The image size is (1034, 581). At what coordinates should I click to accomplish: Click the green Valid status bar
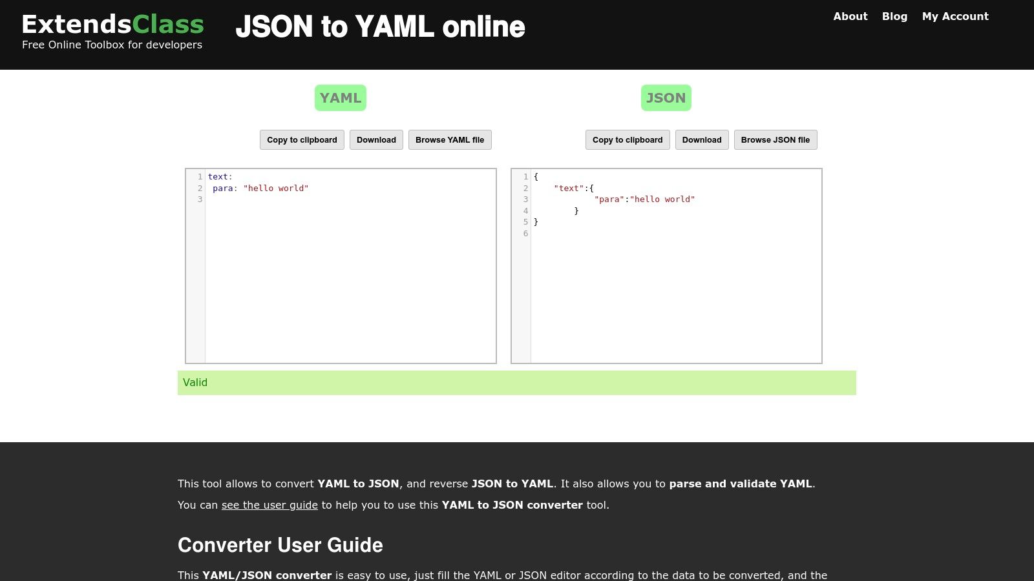pyautogui.click(x=516, y=382)
